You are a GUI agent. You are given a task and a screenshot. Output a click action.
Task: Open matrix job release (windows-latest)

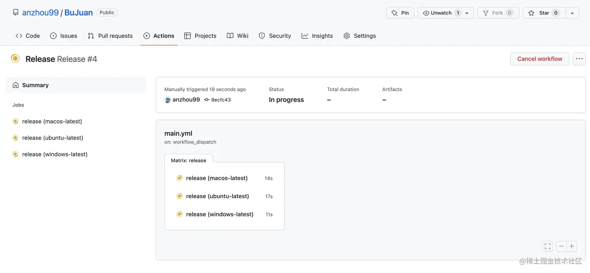click(220, 214)
